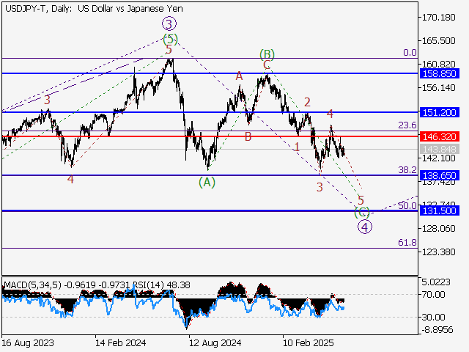Select the 158.850 blue price tag
The width and height of the screenshot is (469, 352).
tap(439, 74)
